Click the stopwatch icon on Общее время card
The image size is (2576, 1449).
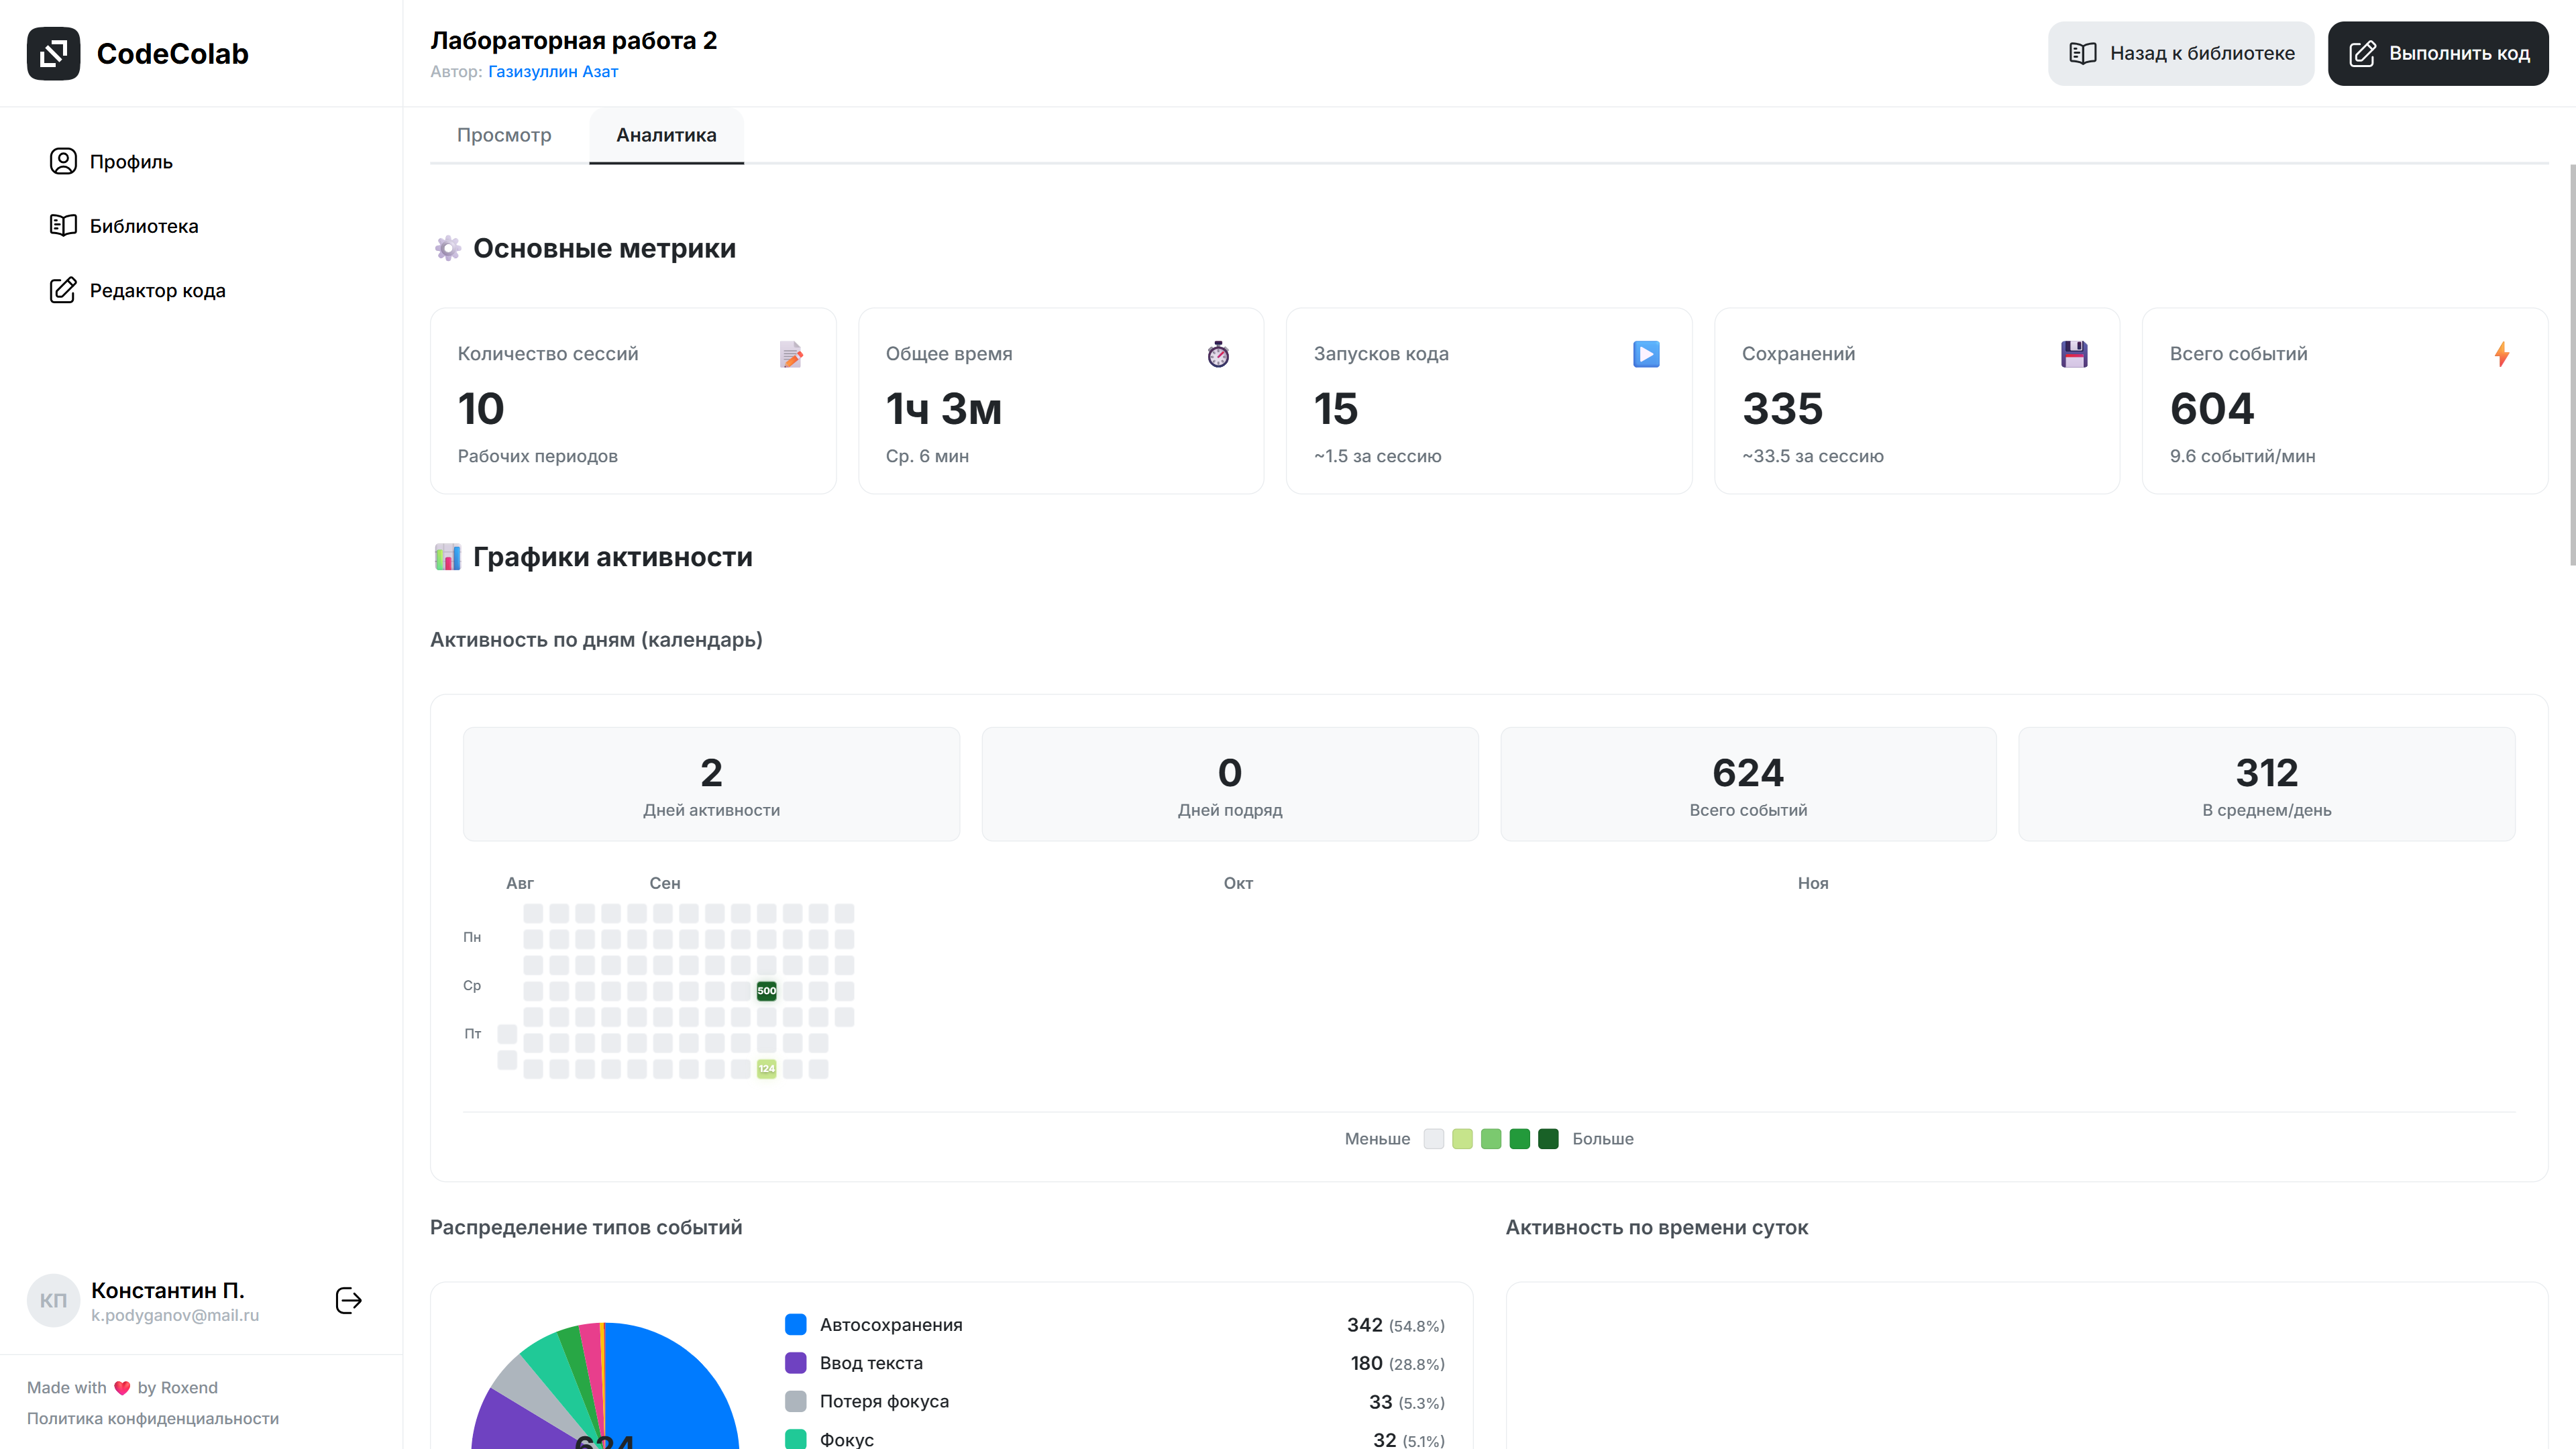(x=1219, y=354)
